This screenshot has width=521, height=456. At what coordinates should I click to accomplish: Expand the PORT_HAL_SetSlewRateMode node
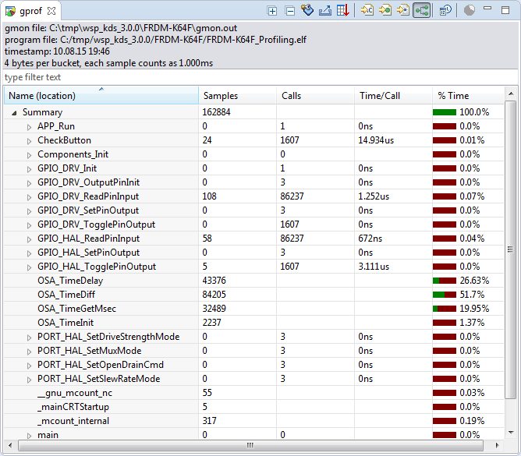pyautogui.click(x=29, y=380)
